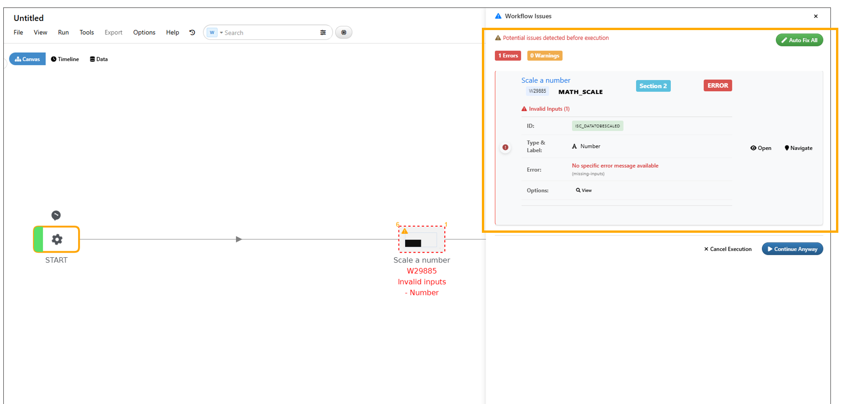Click the Scale a number link

(545, 81)
